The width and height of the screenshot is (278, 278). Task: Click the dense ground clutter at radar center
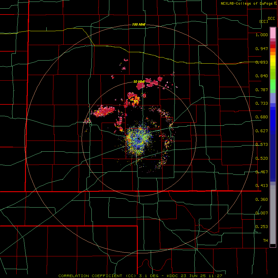(x=139, y=139)
